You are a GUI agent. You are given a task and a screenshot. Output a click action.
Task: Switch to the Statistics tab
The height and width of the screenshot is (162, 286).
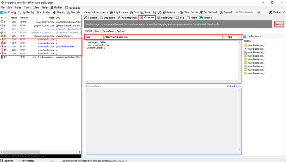coord(91,18)
